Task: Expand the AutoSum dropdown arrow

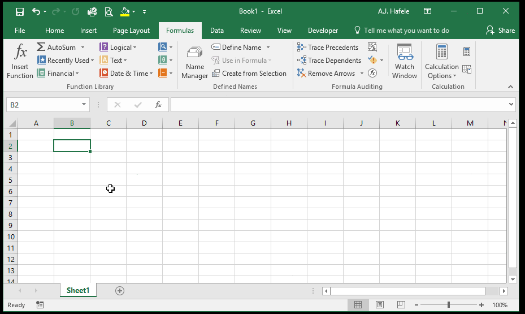Action: coord(83,48)
